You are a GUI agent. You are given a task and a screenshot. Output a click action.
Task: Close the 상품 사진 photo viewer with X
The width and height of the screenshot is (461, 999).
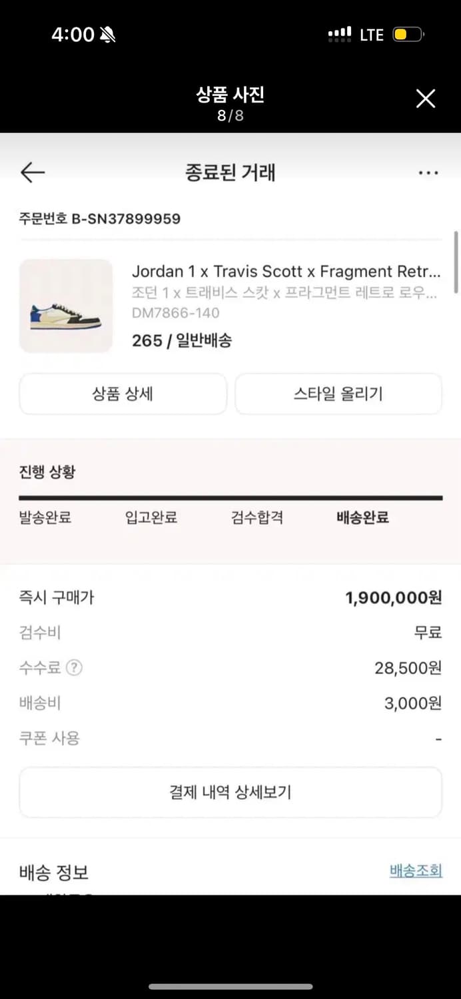426,98
